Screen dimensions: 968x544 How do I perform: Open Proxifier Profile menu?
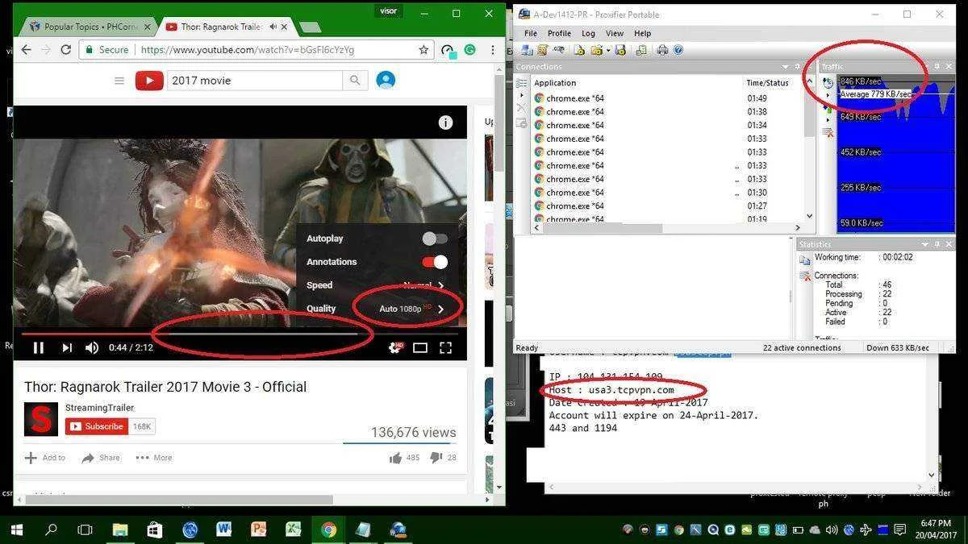559,34
